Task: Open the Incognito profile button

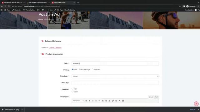Action: (191, 6)
